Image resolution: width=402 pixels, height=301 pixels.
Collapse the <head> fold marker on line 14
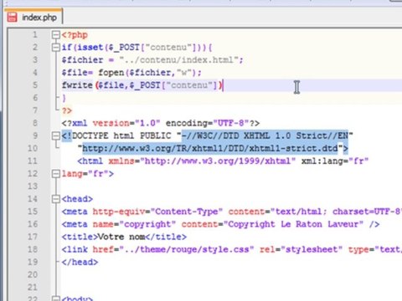point(56,199)
